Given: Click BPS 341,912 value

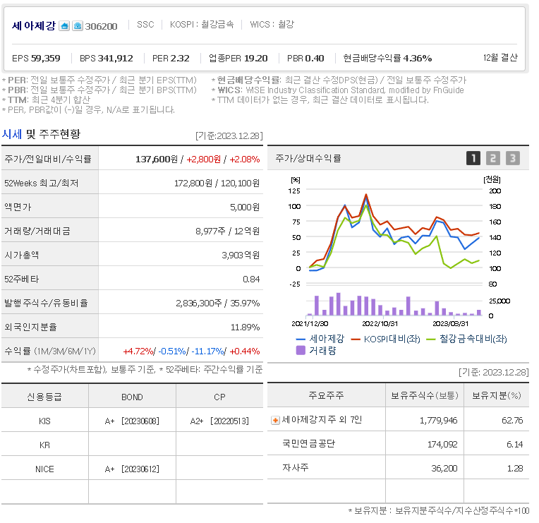Looking at the screenshot, I should click(107, 59).
